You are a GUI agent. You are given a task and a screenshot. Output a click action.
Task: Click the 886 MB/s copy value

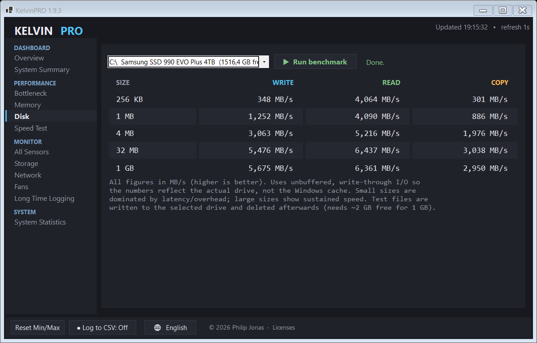(x=490, y=117)
